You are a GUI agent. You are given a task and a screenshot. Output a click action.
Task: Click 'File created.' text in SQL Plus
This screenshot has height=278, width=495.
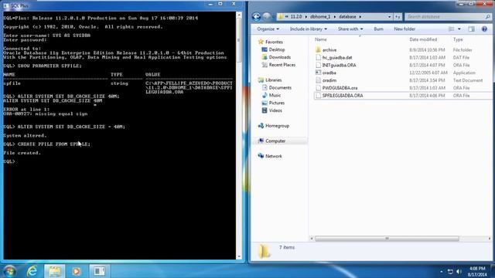click(x=22, y=153)
